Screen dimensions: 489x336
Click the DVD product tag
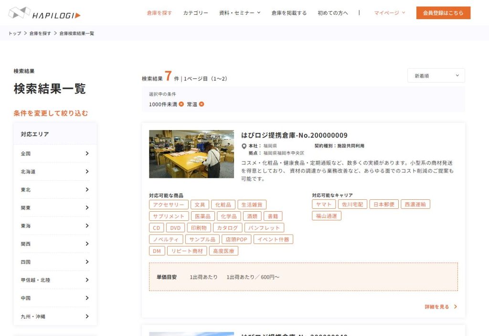pos(175,228)
